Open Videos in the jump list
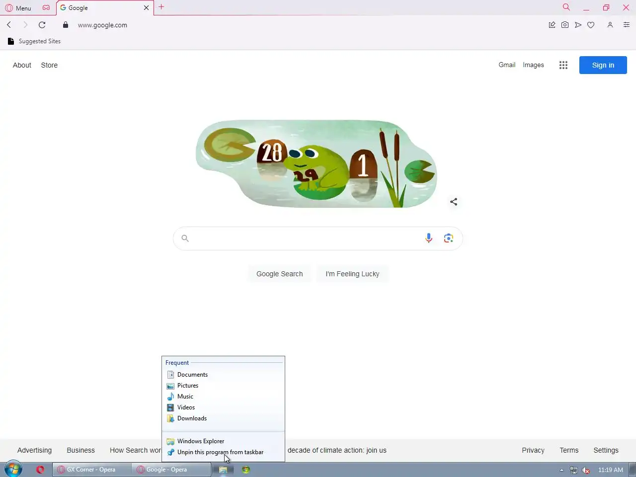Viewport: 636px width, 477px height. pyautogui.click(x=223, y=407)
